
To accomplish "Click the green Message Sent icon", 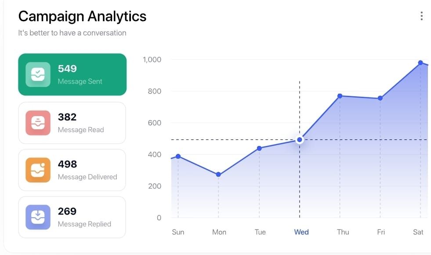I will click(x=38, y=75).
